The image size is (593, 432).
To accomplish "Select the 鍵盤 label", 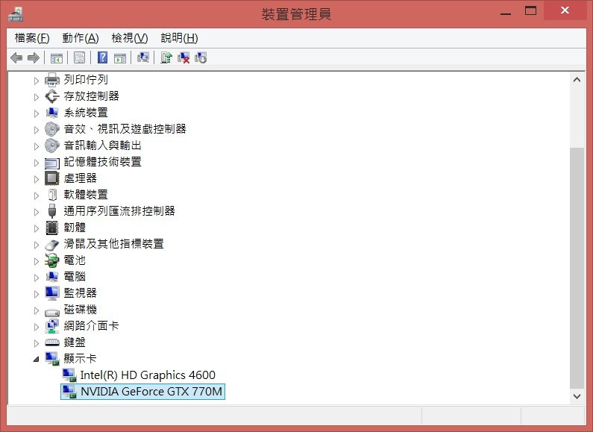I will click(75, 342).
